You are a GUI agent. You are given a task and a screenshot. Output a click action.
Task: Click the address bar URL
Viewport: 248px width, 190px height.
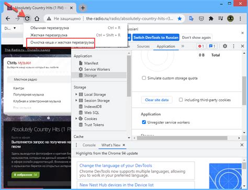coord(130,18)
